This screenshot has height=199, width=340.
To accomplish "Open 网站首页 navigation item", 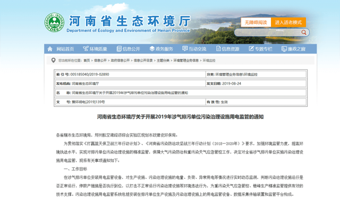I will pos(65,49).
